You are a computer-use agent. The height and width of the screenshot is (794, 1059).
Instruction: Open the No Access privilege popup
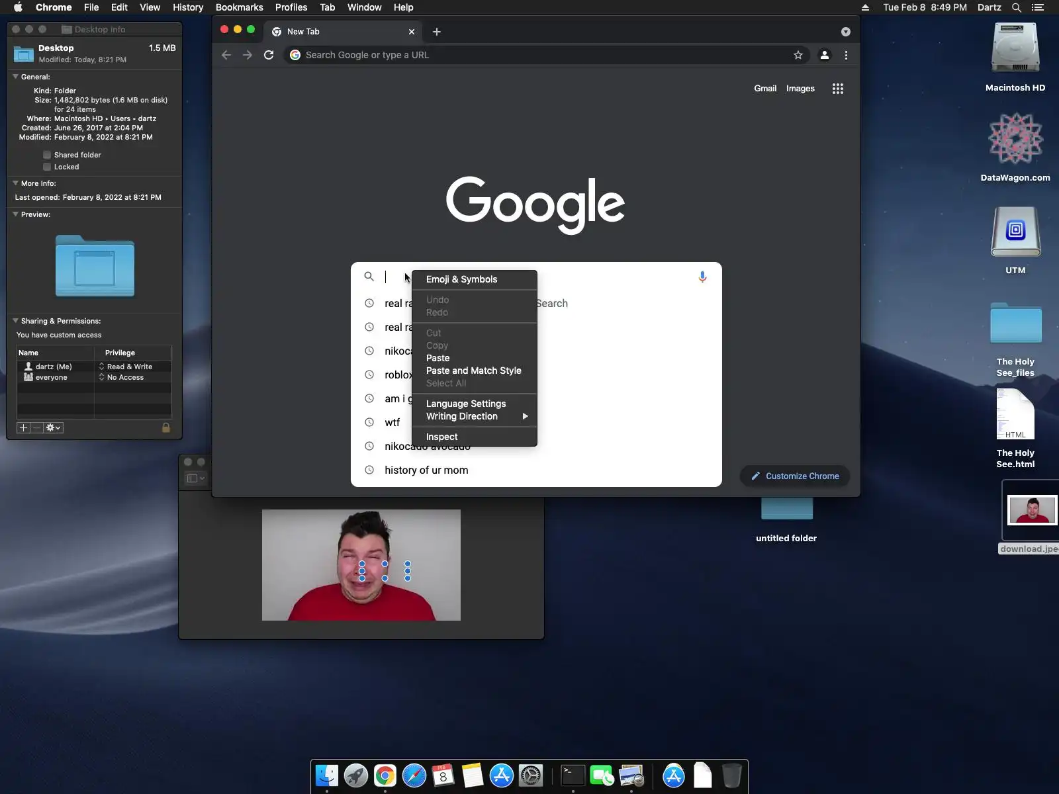point(122,377)
